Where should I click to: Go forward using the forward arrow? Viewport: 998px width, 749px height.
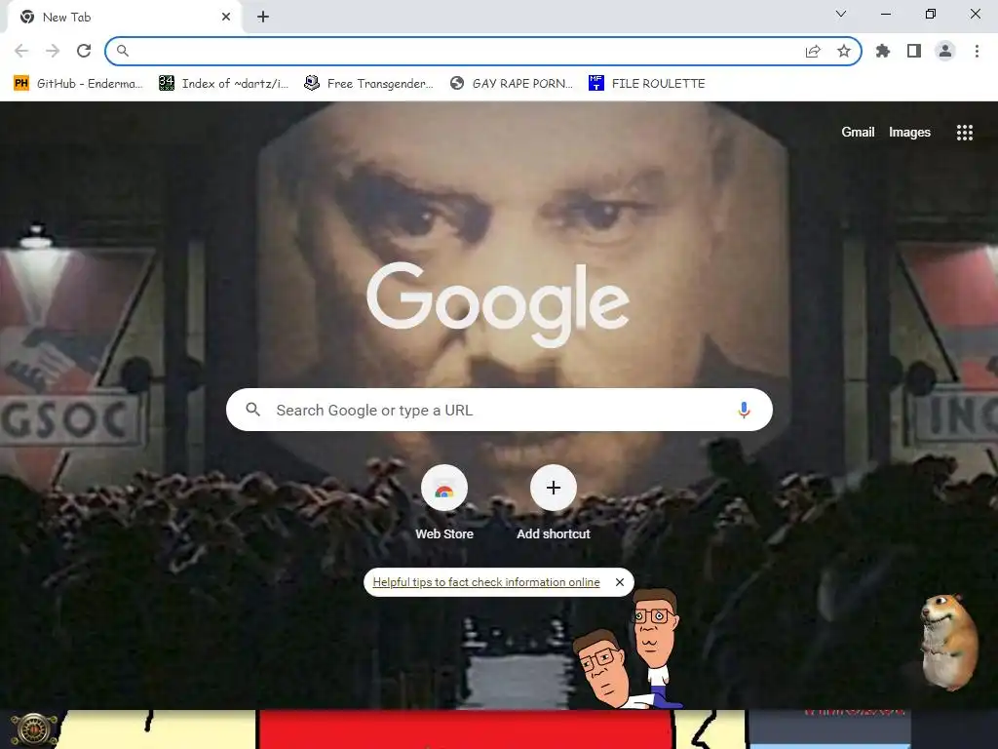(x=53, y=51)
